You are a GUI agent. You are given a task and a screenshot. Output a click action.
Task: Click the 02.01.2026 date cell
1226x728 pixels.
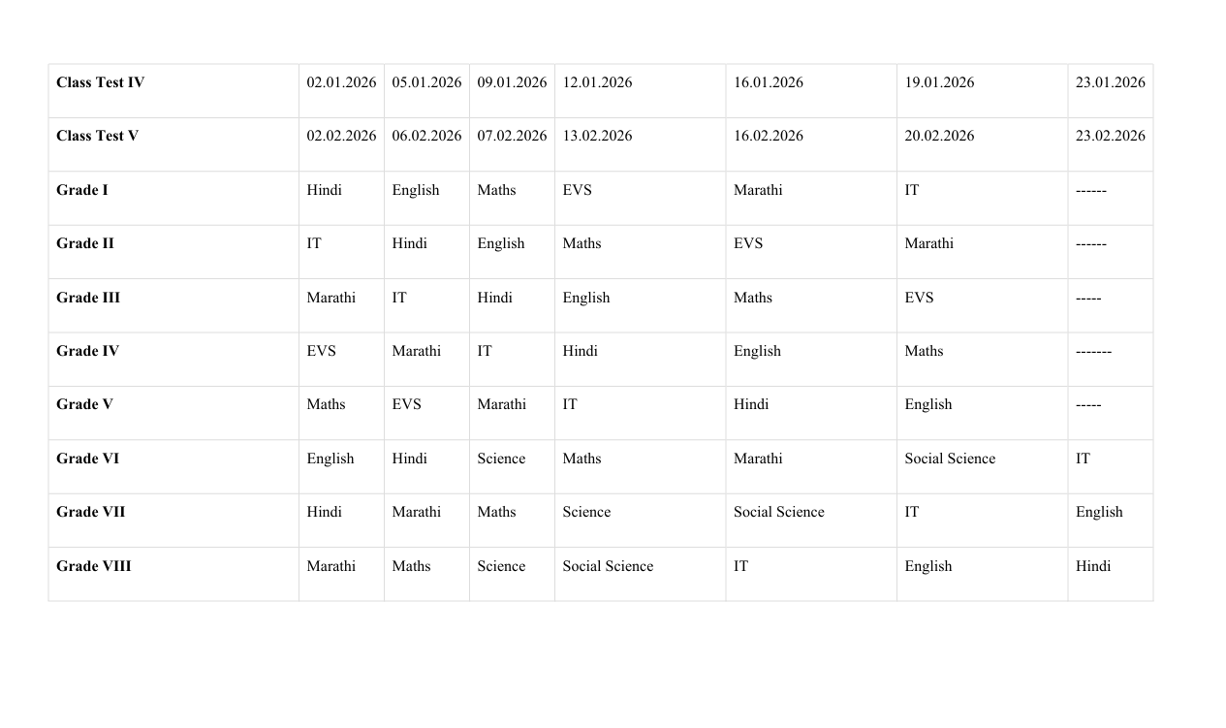coord(341,82)
